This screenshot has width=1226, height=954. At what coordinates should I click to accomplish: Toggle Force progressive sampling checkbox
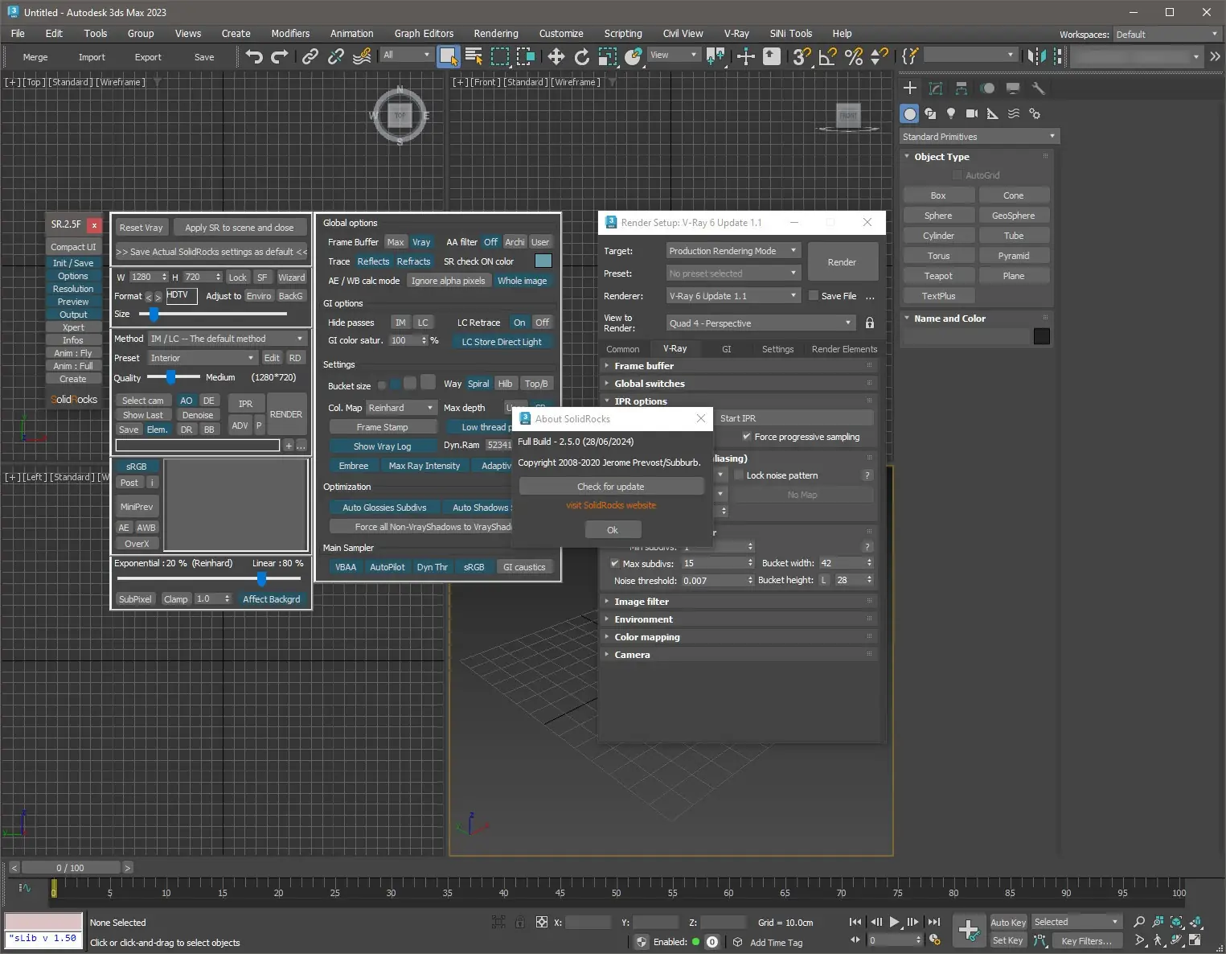[x=747, y=437]
